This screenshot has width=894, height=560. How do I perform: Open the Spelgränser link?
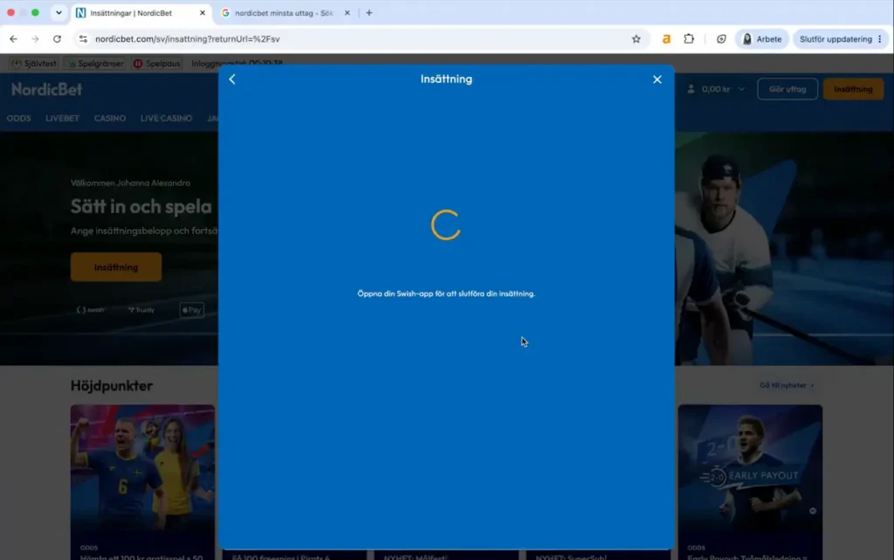pyautogui.click(x=94, y=63)
